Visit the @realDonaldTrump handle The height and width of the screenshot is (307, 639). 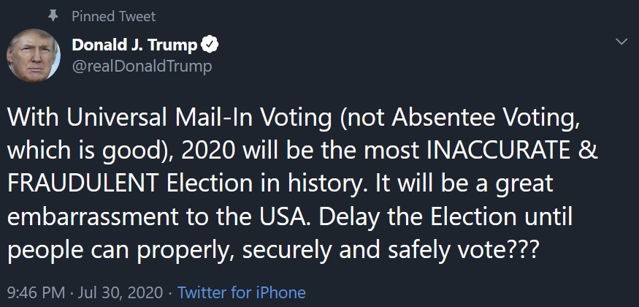tap(142, 67)
